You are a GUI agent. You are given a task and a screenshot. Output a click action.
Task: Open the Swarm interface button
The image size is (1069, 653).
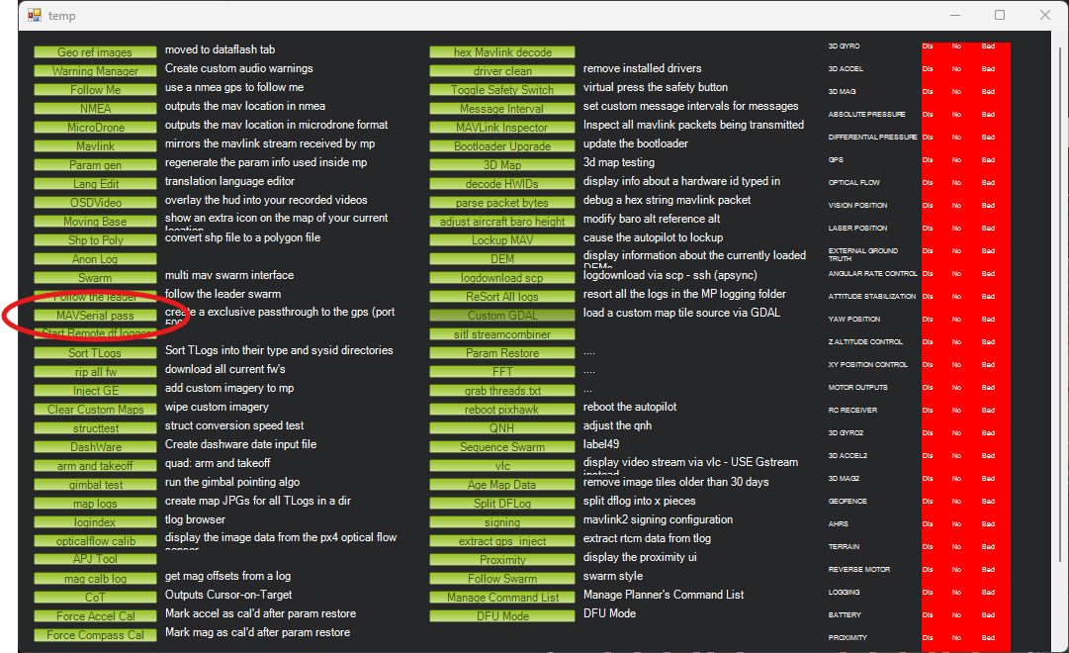95,278
